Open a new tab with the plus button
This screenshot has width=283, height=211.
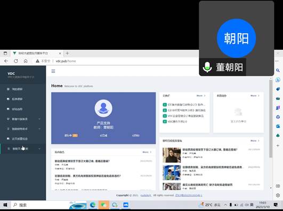coord(67,53)
